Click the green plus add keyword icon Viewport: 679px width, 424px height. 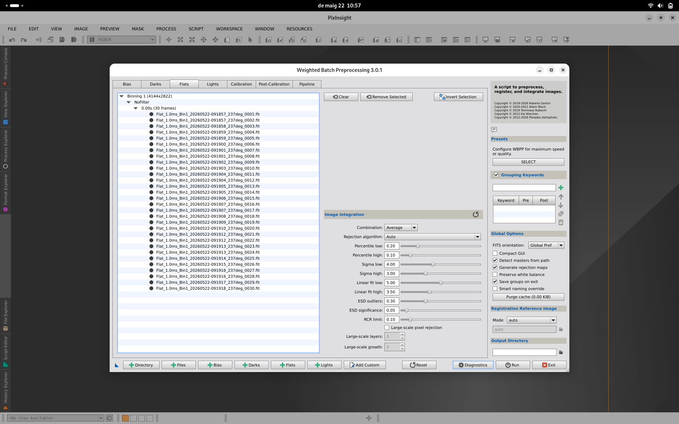point(561,188)
